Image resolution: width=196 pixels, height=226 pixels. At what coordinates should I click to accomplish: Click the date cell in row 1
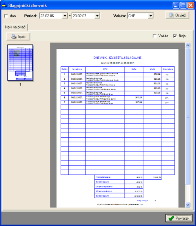77,75
